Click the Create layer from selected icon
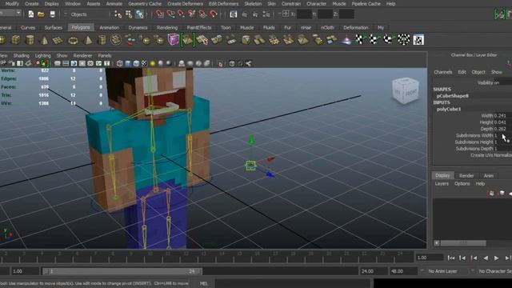Image resolution: width=512 pixels, height=288 pixels. pos(502,194)
